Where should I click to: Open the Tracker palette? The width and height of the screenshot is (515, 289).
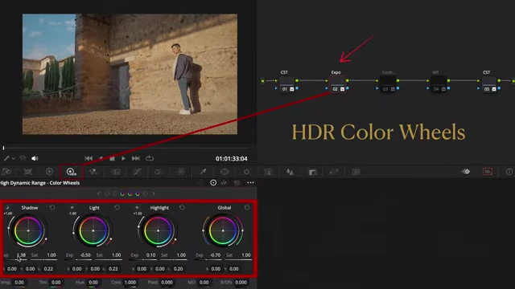[247, 172]
